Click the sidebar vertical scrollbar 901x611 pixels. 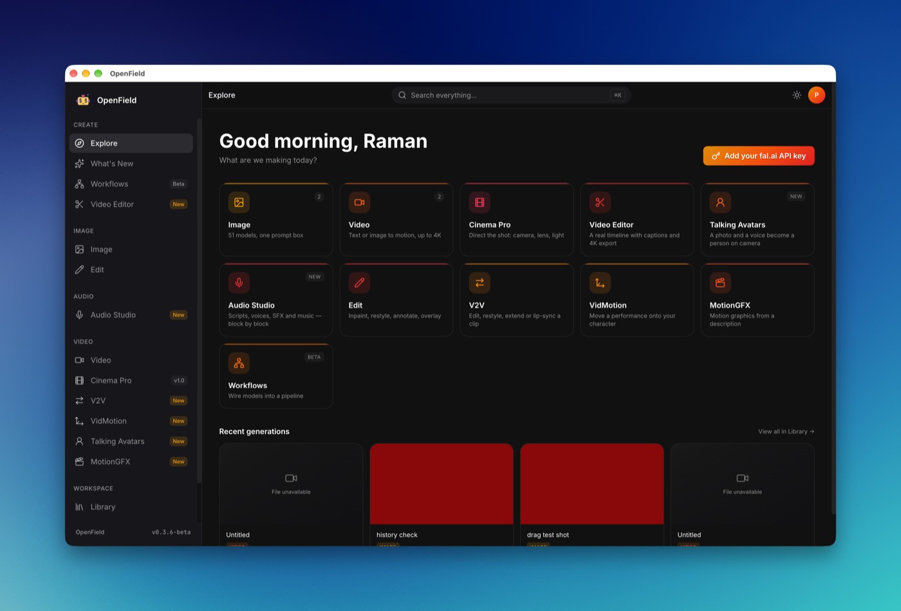tap(199, 301)
